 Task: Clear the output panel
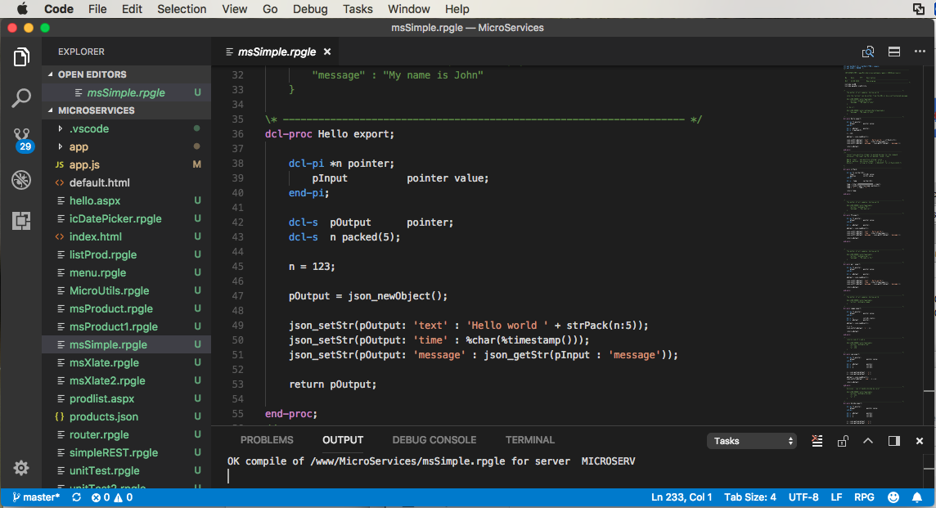[817, 441]
